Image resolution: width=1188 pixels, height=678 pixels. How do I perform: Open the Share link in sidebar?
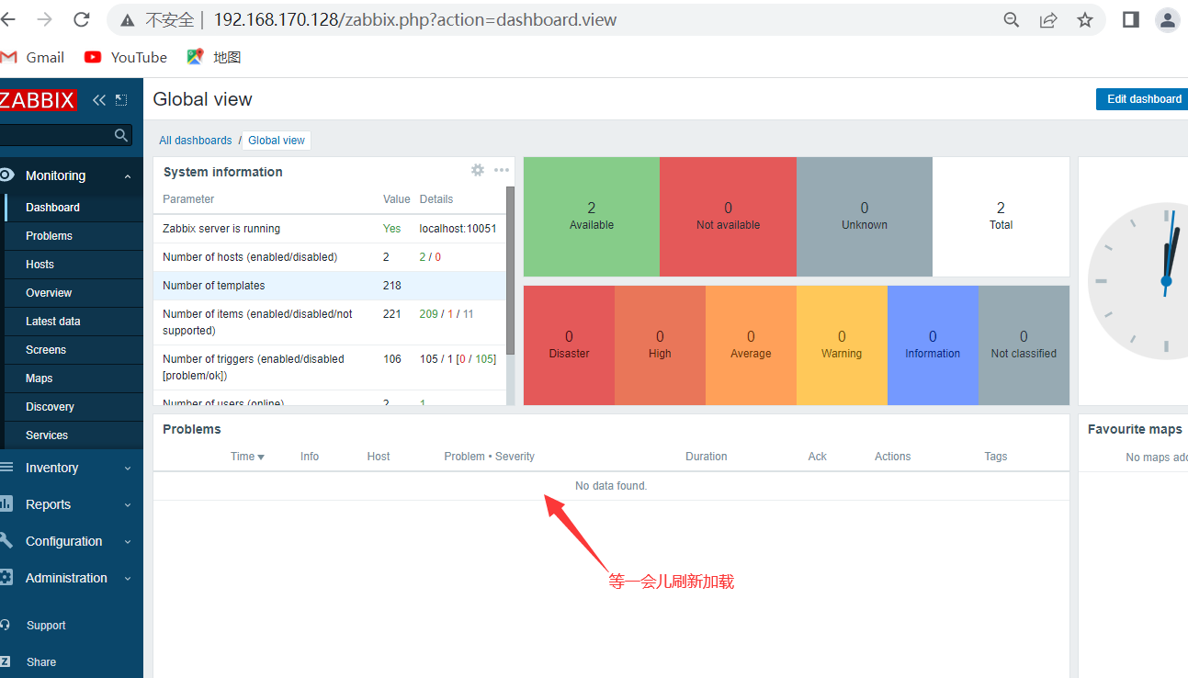tap(41, 662)
